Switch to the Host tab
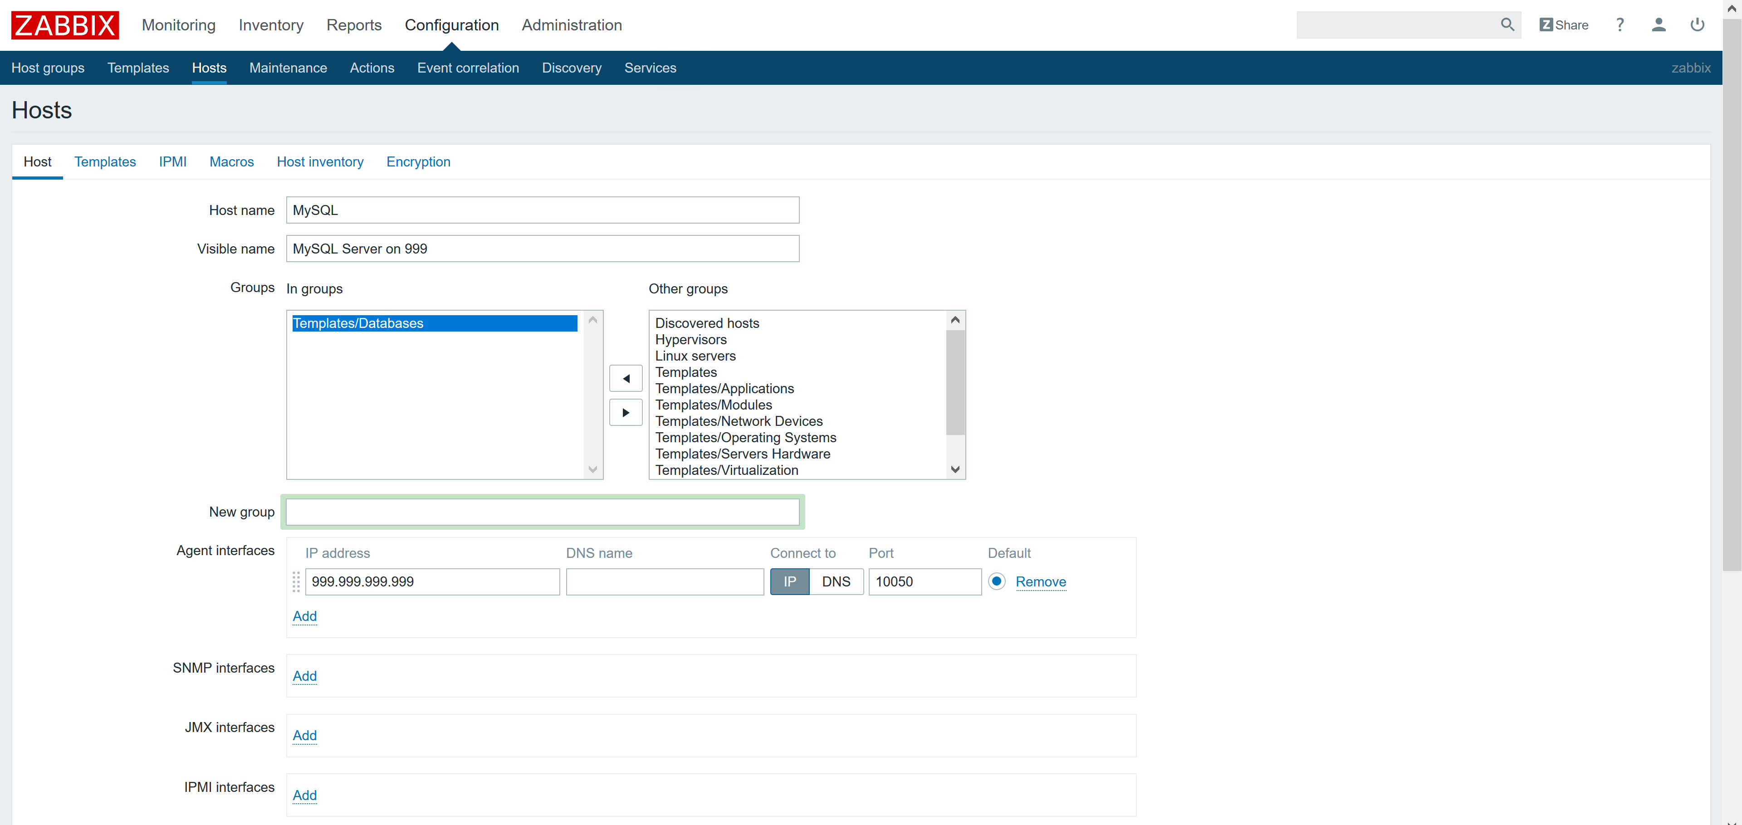Image resolution: width=1742 pixels, height=825 pixels. pos(37,161)
